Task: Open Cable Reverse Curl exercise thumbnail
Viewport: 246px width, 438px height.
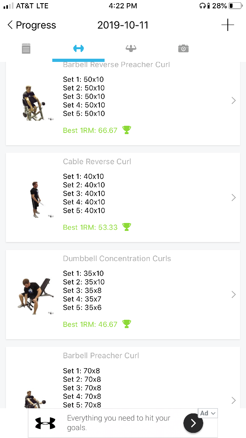Action: 36,200
